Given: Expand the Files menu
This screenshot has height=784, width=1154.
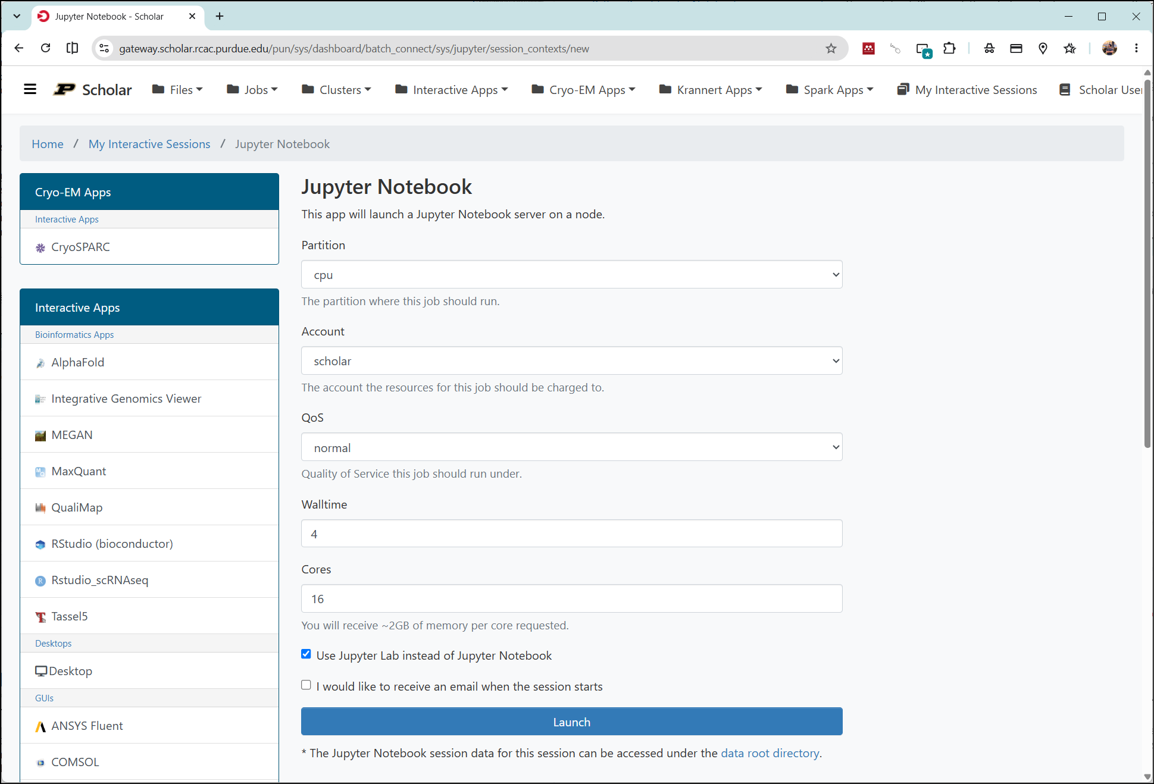Looking at the screenshot, I should (x=177, y=89).
